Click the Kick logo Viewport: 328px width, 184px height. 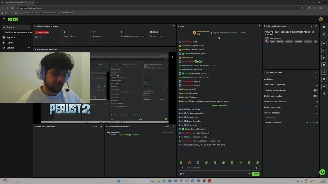point(14,19)
